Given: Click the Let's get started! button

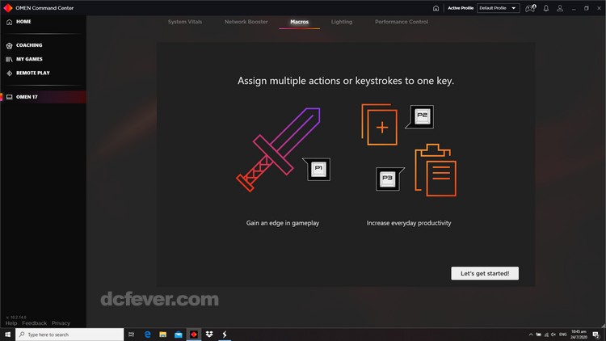Looking at the screenshot, I should pyautogui.click(x=485, y=273).
